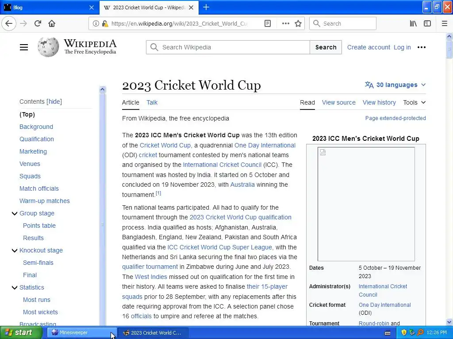Open the 30 languages dropdown
This screenshot has height=339, width=453.
click(x=395, y=85)
